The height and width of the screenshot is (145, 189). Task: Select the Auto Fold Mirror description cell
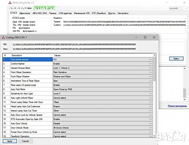click(32, 89)
